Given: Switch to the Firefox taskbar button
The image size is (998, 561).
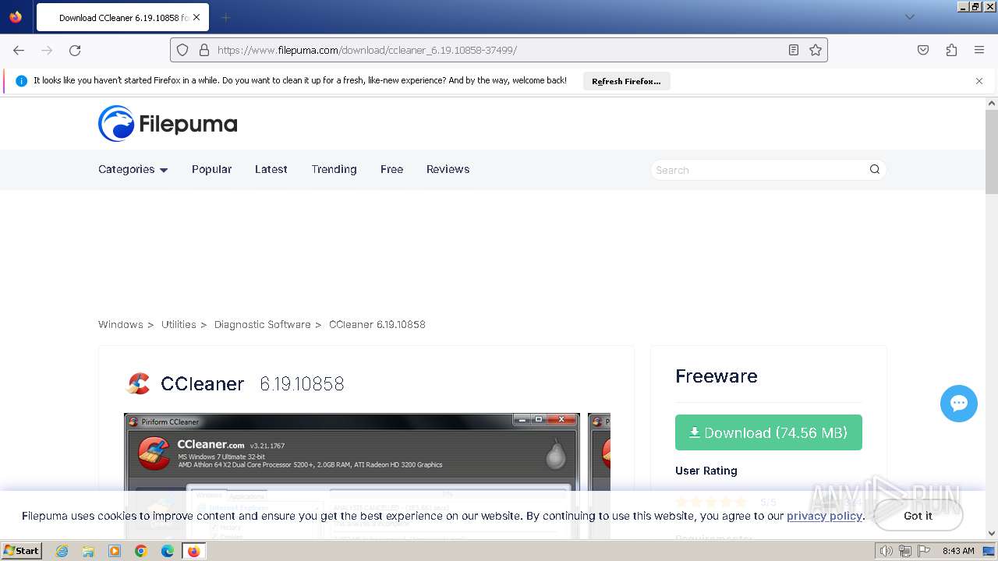Looking at the screenshot, I should coord(193,551).
